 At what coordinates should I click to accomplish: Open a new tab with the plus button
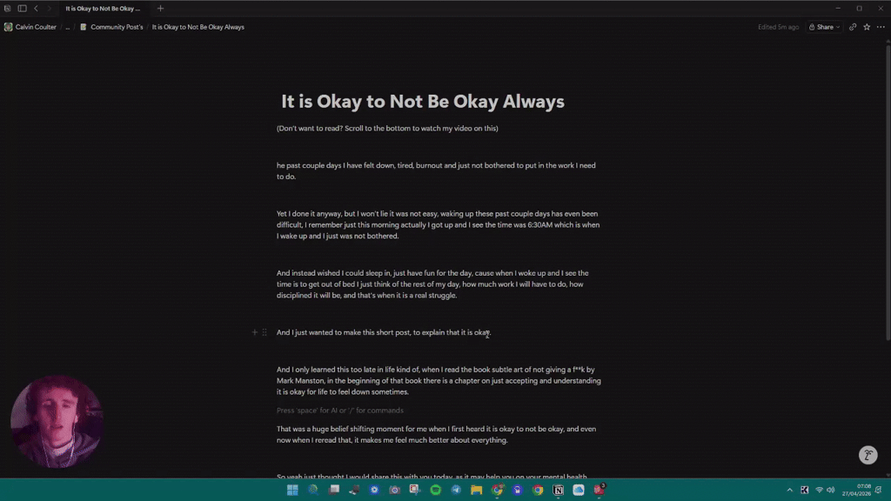tap(160, 9)
